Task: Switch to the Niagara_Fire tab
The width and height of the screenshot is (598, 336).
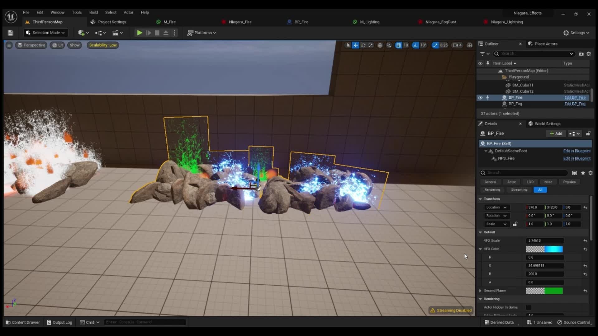Action: point(240,22)
